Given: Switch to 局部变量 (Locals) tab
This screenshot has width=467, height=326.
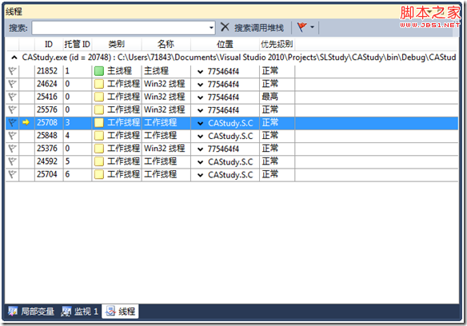Looking at the screenshot, I should [31, 312].
